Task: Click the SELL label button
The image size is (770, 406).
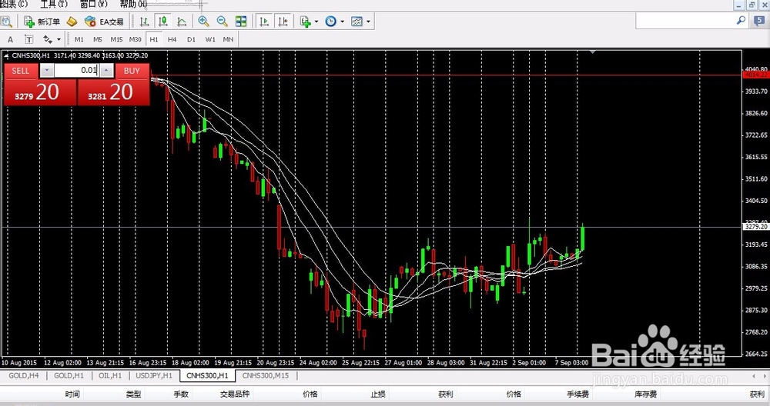Action: 21,71
